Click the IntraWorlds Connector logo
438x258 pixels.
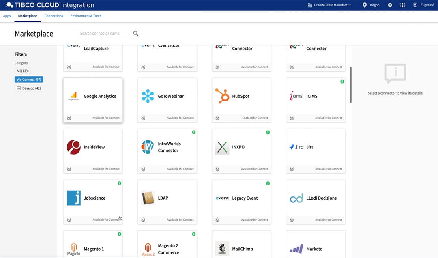[148, 147]
